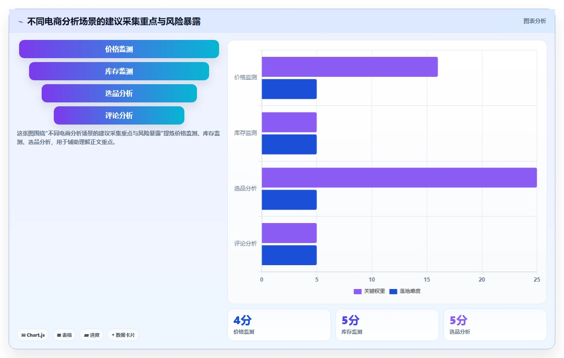The height and width of the screenshot is (358, 564).
Task: Click the 库存监测 落地难度 blue bar
Action: (289, 145)
